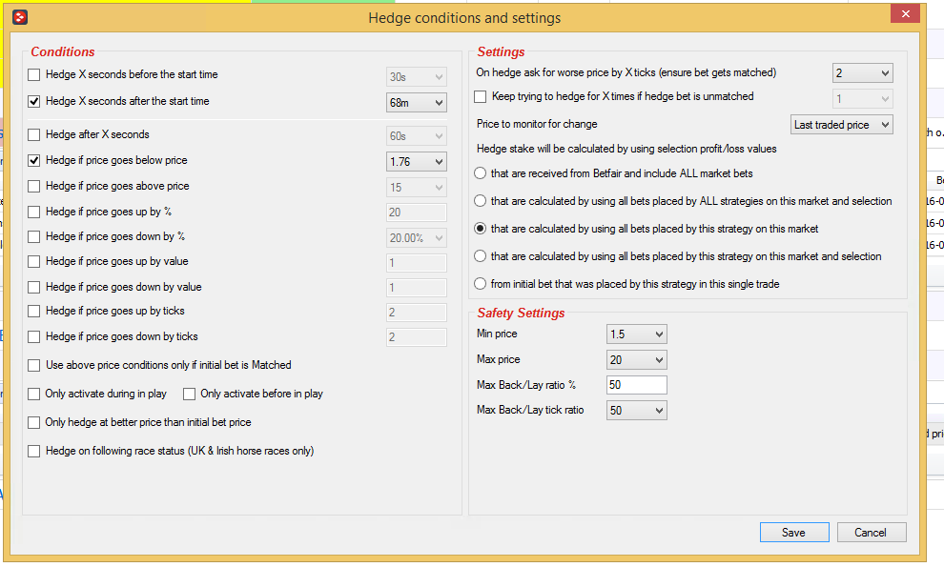The height and width of the screenshot is (567, 944).
Task: Tick Hedge if price goes down by ticks
Action: pyautogui.click(x=34, y=336)
